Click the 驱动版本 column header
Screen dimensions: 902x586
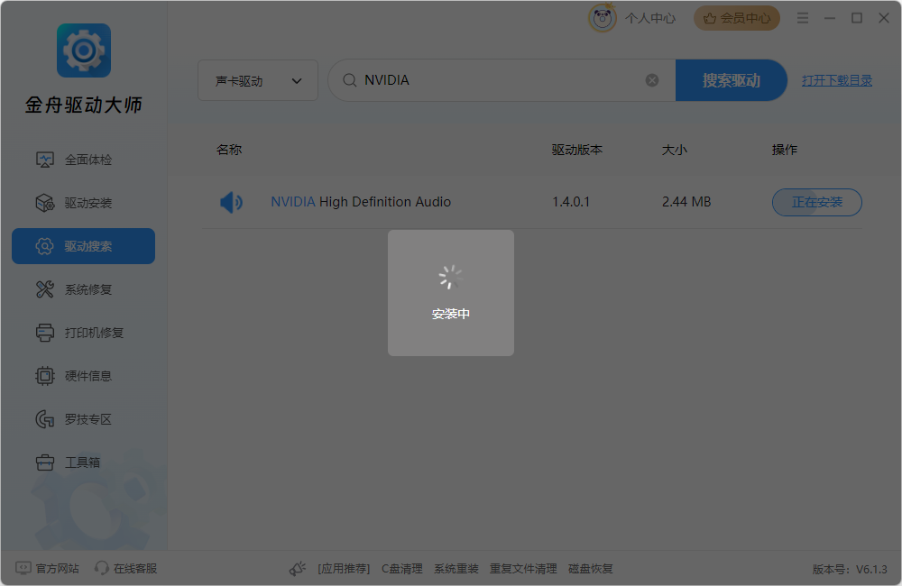tap(577, 150)
